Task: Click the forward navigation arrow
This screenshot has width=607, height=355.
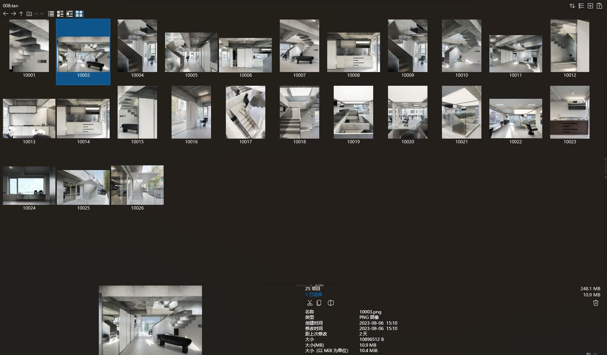Action: (x=13, y=14)
